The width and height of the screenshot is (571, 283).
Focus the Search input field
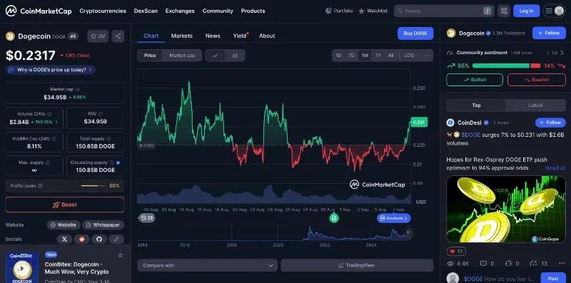pos(444,11)
